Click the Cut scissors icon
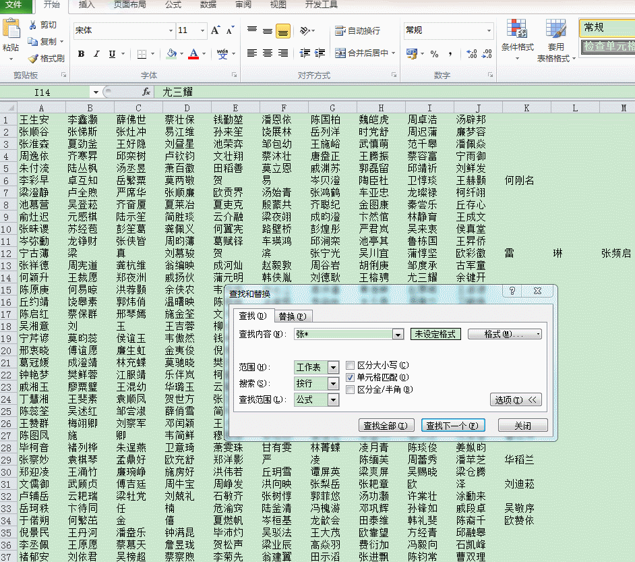Viewport: 635px width, 562px height. (x=33, y=25)
